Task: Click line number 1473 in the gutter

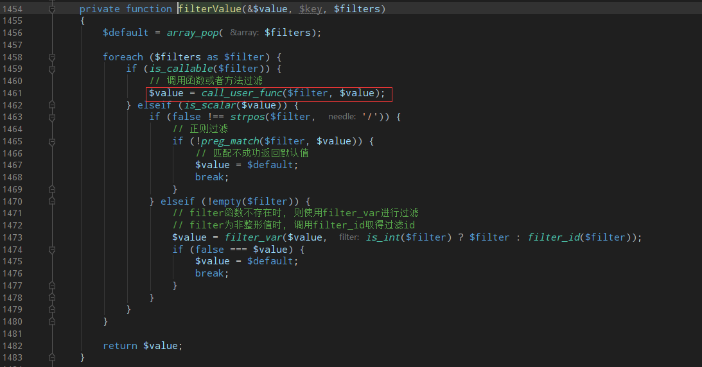Action: click(x=12, y=237)
